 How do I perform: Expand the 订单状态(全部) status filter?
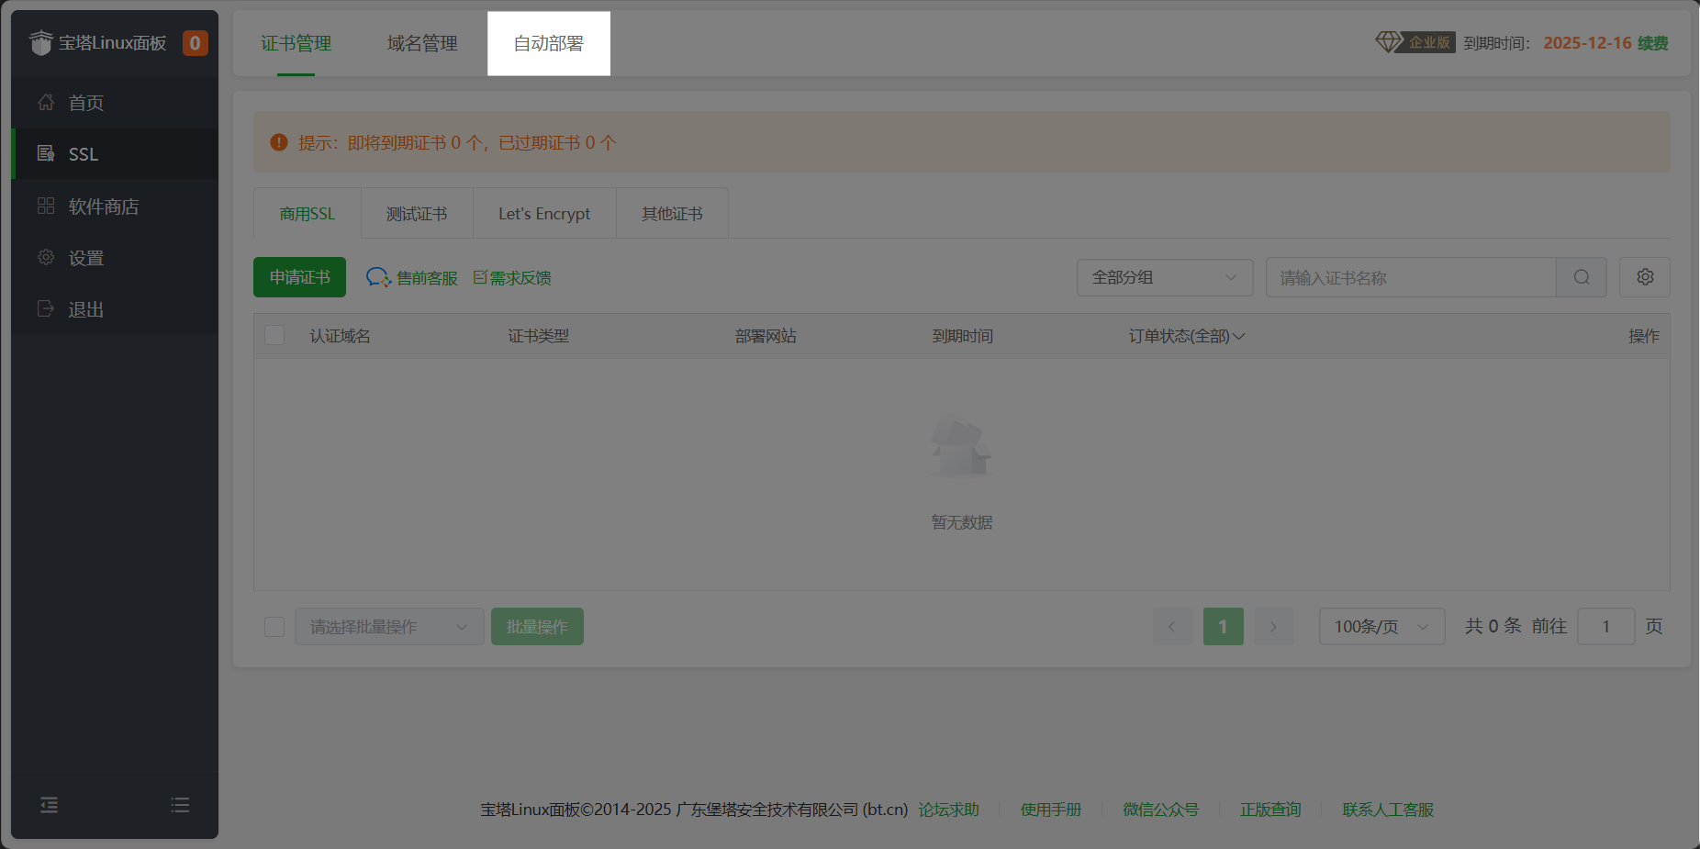1186,336
